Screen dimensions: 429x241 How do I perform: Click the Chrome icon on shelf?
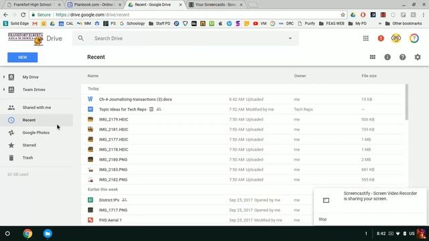point(27,234)
